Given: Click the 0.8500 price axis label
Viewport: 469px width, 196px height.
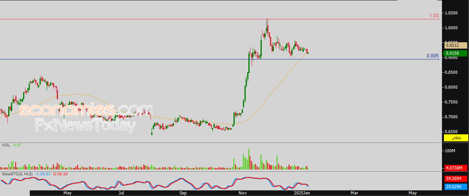Looking at the screenshot, I should tap(451, 72).
